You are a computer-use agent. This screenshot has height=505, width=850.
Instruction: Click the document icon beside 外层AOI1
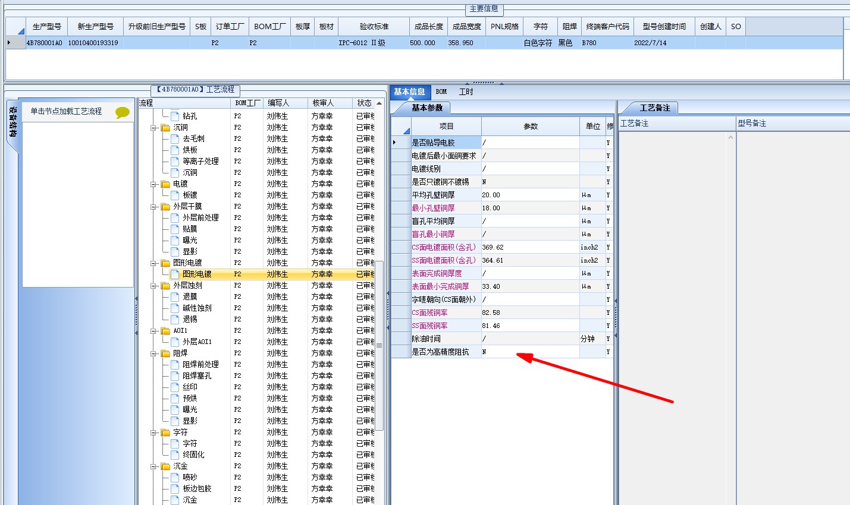(175, 342)
